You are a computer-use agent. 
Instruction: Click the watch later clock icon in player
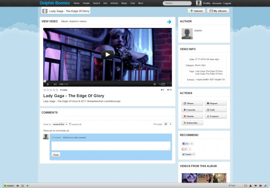pos(155,84)
